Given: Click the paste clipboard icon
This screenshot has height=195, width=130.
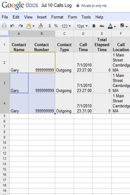Looking at the screenshot, I should [29, 26].
